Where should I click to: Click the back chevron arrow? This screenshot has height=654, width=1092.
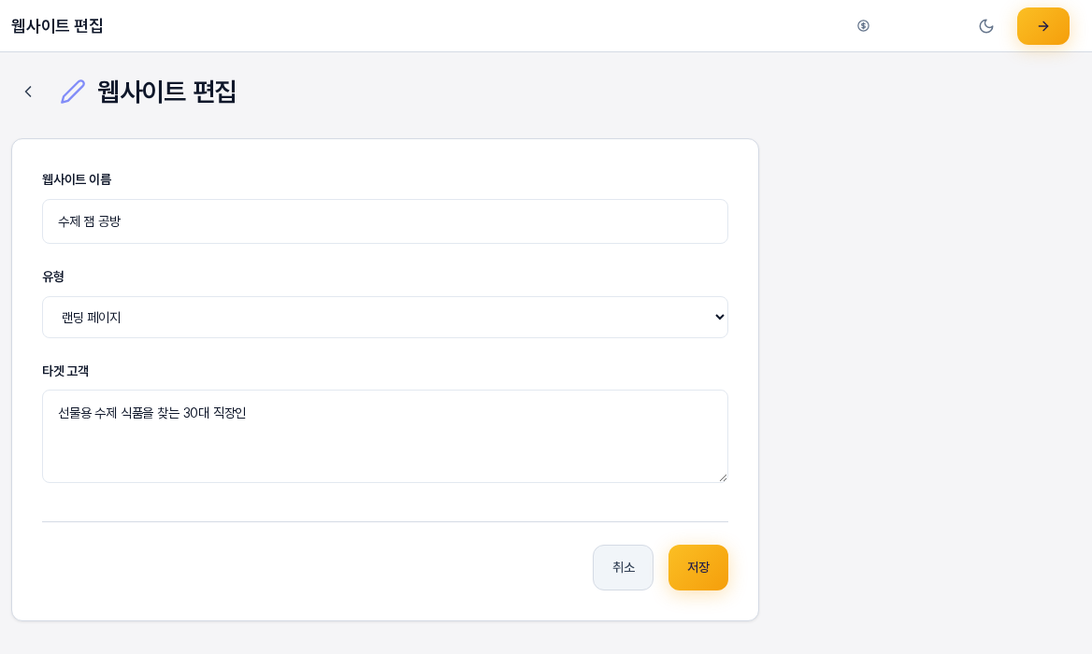click(x=28, y=92)
